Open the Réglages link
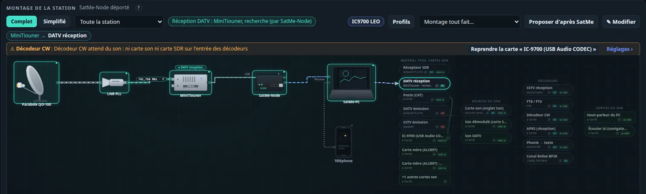The width and height of the screenshot is (646, 194). (620, 49)
